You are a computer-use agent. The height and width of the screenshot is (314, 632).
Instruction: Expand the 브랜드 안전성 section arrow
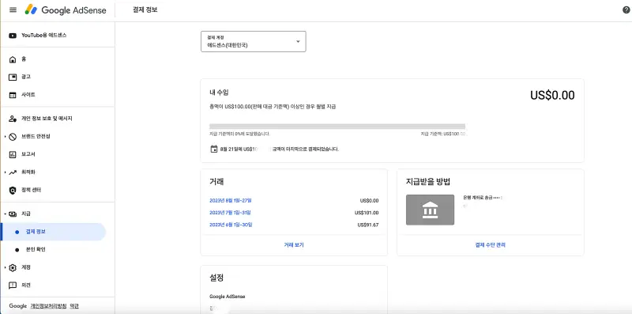(5, 136)
